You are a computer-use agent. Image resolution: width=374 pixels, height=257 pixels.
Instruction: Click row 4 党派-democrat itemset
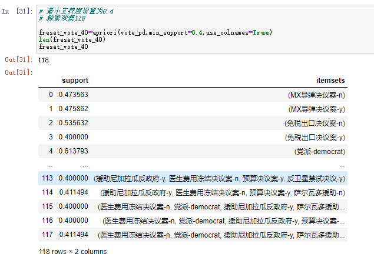(x=320, y=151)
